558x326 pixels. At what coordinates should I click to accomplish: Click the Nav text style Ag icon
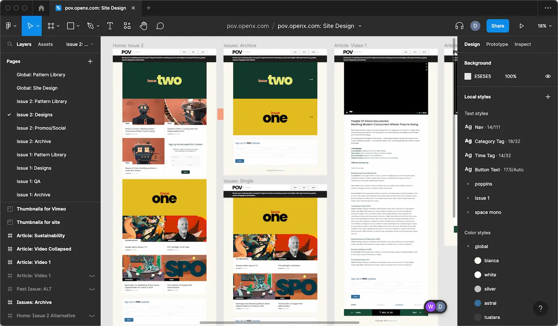click(468, 127)
